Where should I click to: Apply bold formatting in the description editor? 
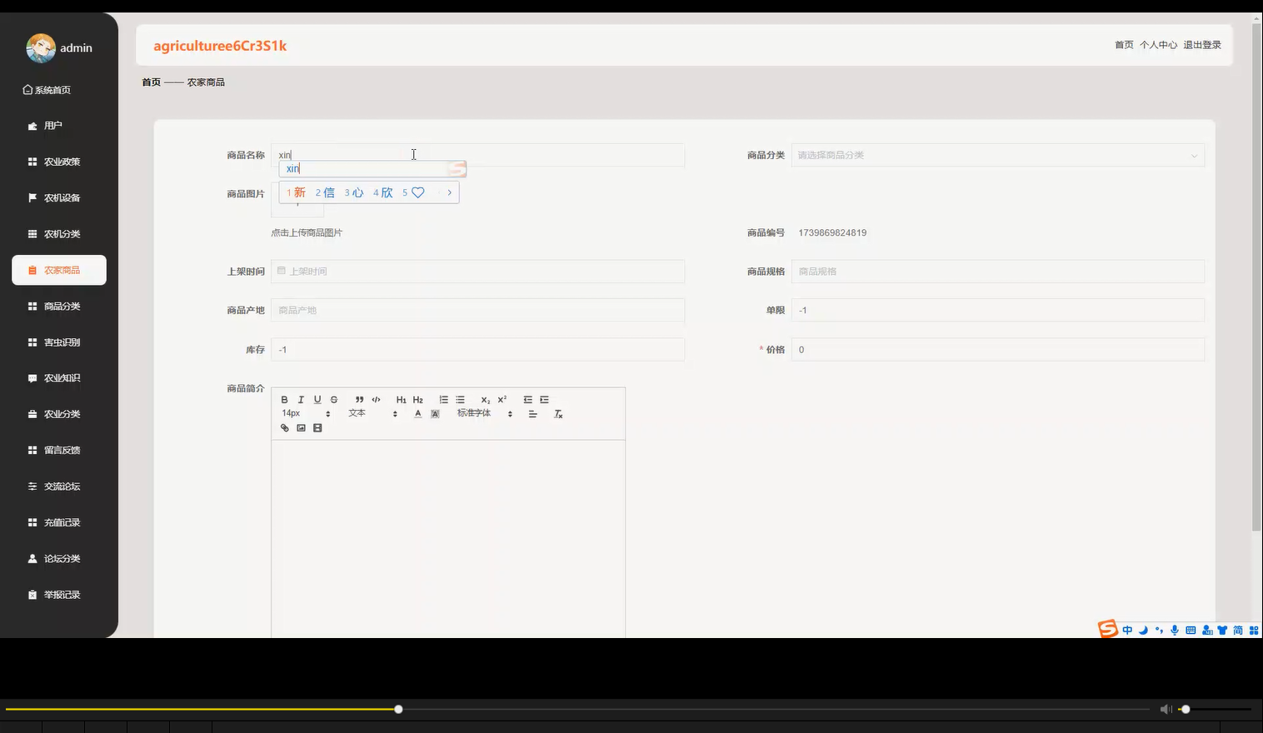(284, 400)
